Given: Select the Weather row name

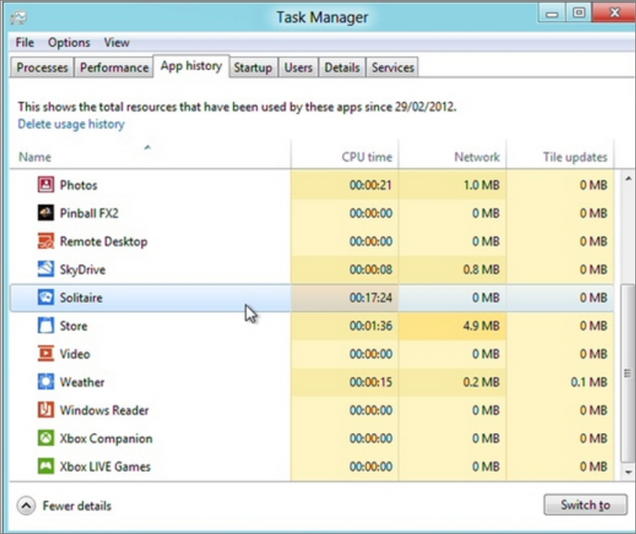Looking at the screenshot, I should pos(82,382).
